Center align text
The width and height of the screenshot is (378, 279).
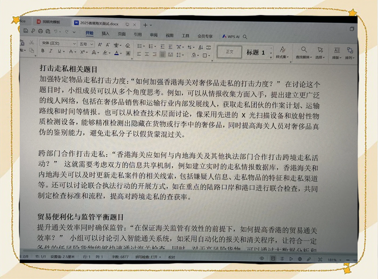[147, 54]
